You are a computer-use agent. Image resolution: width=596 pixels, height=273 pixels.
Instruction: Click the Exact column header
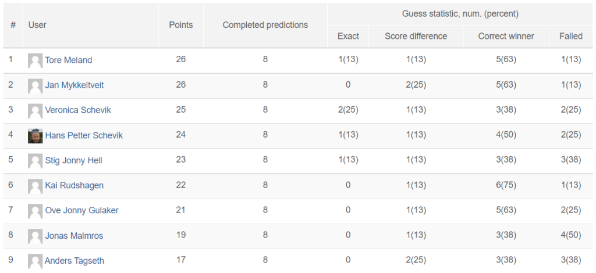coord(348,36)
